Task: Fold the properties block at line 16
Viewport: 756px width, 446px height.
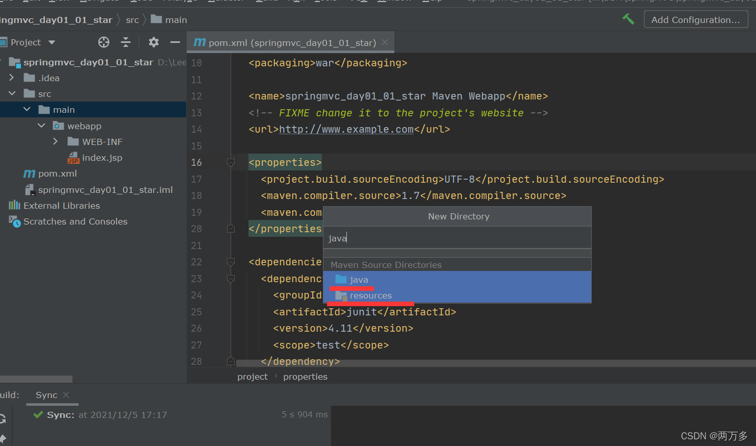Action: [x=231, y=162]
